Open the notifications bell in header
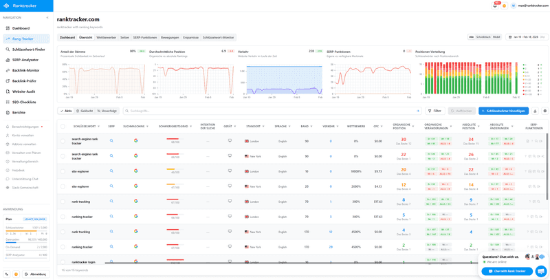This screenshot has height=280, width=550. [x=495, y=6]
